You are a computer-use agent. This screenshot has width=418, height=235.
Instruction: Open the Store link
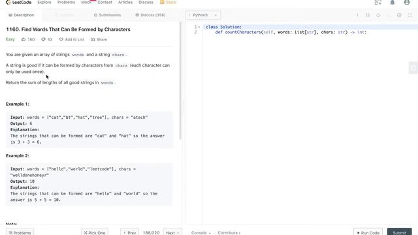pyautogui.click(x=168, y=2)
